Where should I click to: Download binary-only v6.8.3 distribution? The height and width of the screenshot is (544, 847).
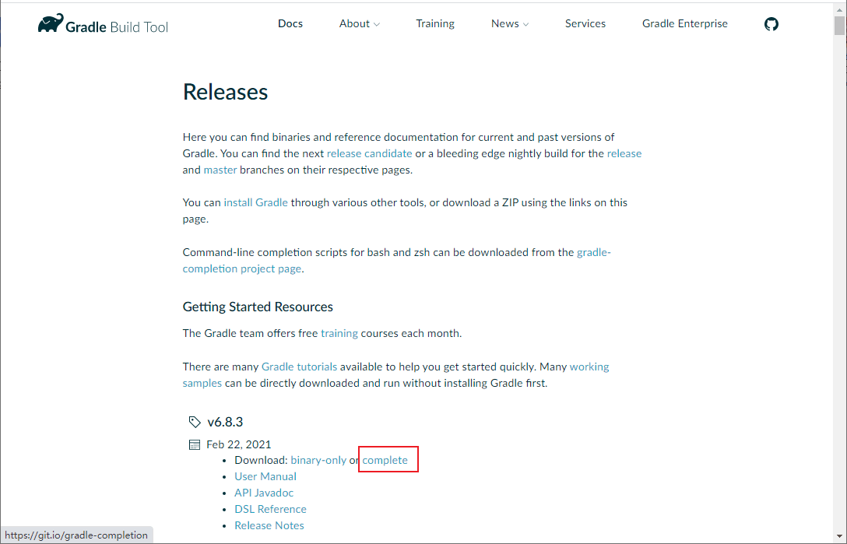coord(318,460)
